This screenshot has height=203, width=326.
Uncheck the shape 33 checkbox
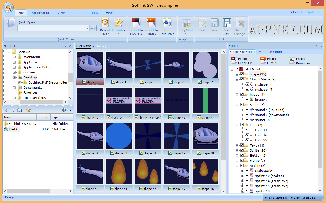pos(112,153)
